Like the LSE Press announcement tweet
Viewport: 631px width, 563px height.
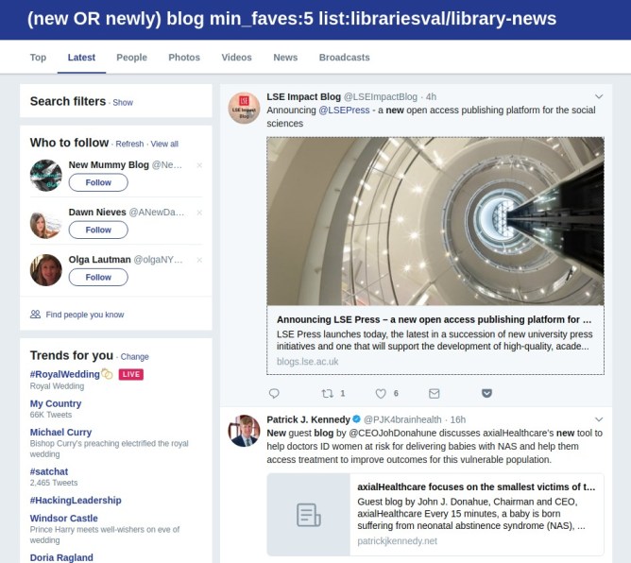381,393
